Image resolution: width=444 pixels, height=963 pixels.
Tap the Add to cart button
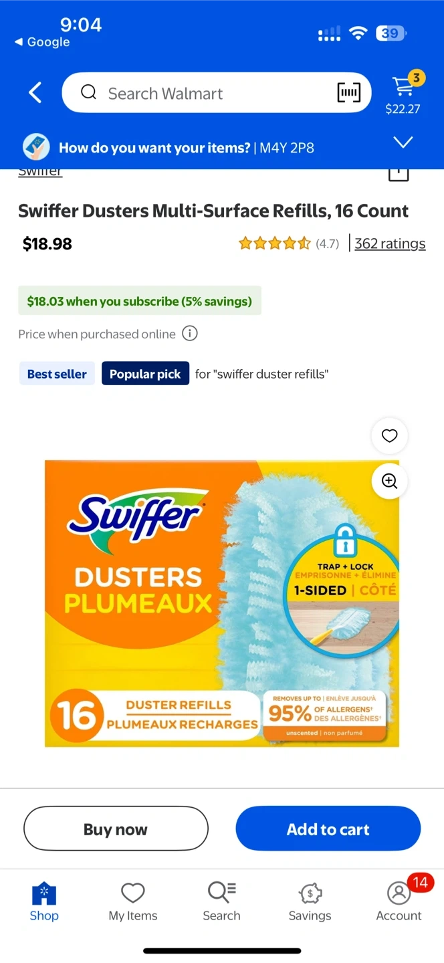[x=328, y=829]
